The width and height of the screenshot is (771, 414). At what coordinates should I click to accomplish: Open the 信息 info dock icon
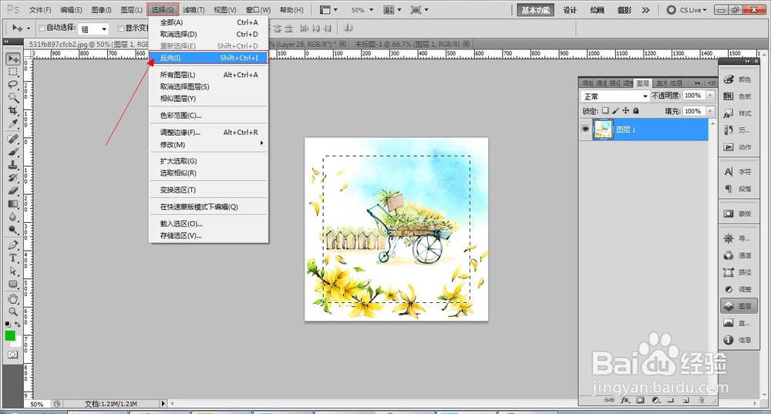[738, 340]
